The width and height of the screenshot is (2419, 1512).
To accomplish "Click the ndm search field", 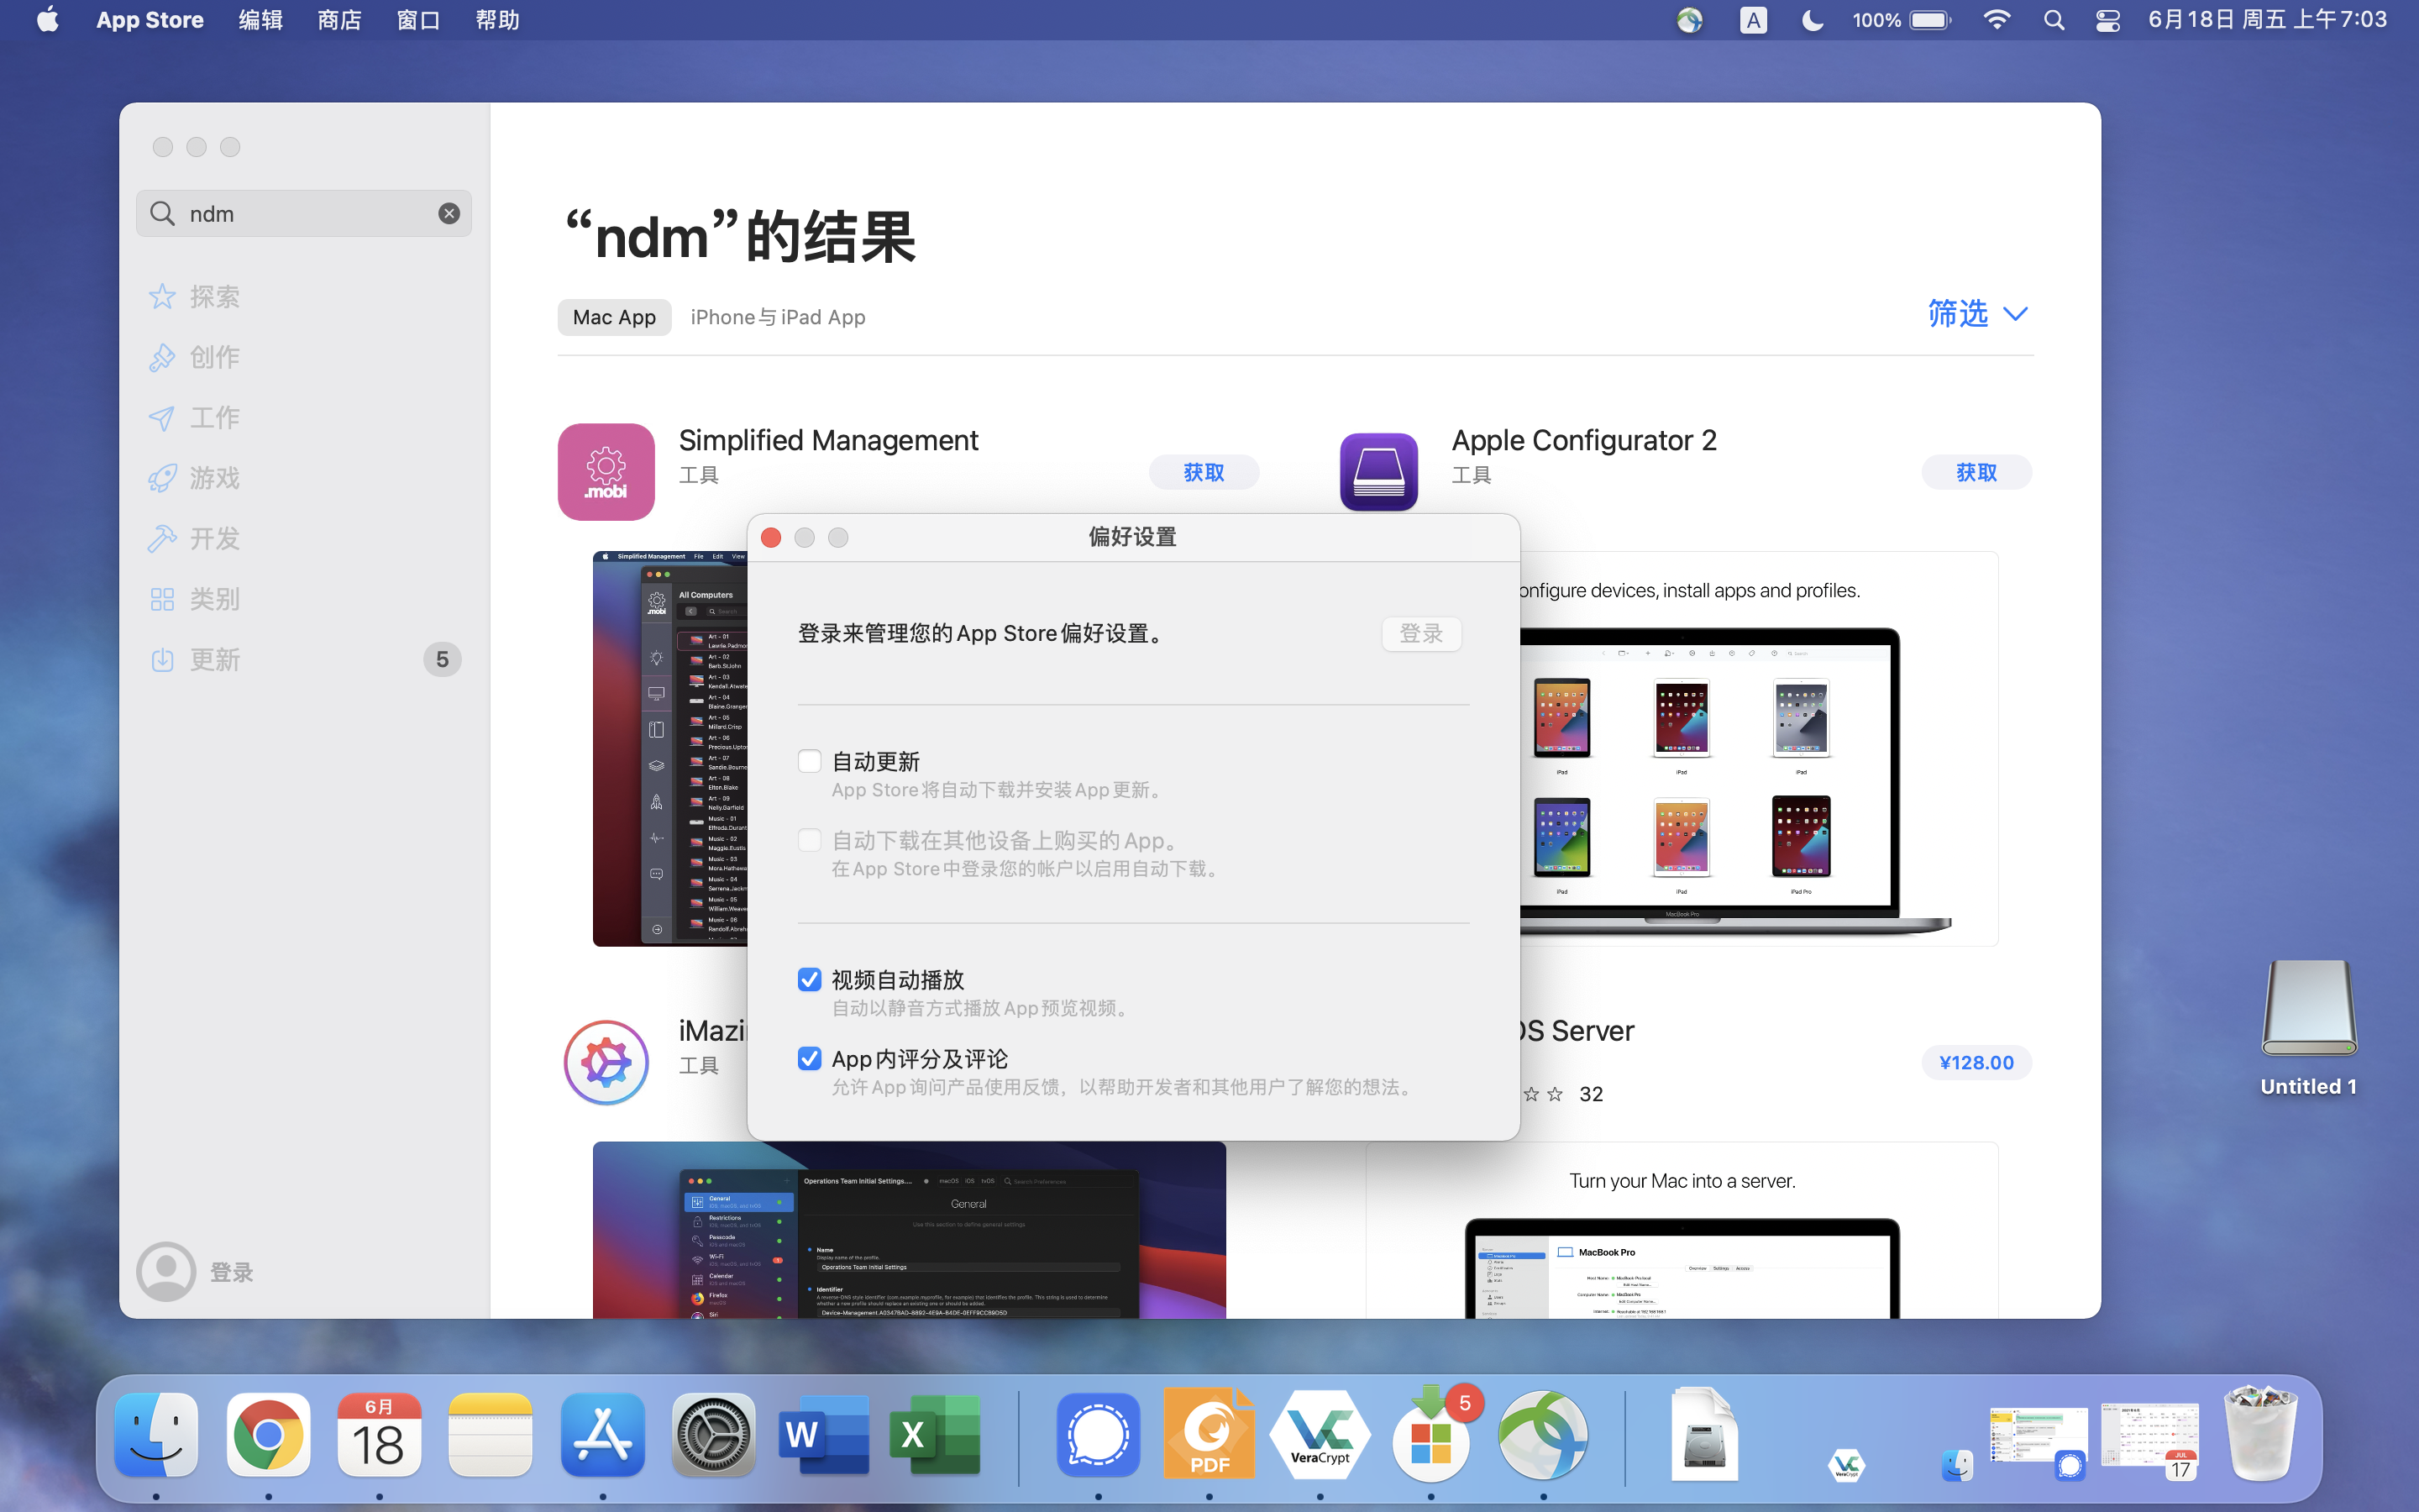I will pyautogui.click(x=300, y=213).
